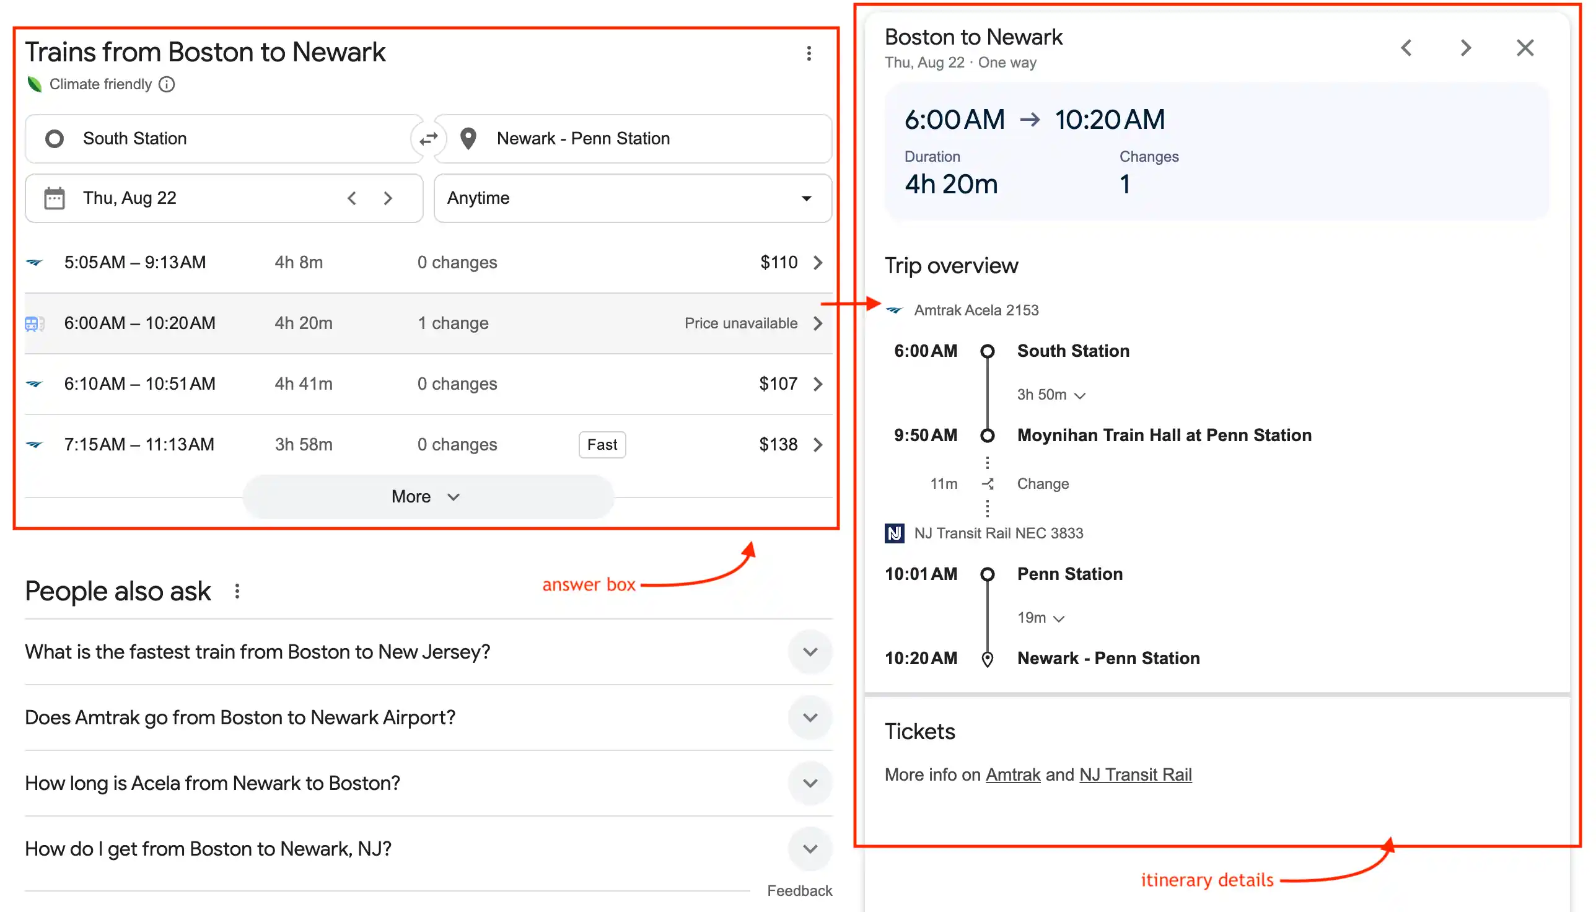Viewport: 1596px width, 912px height.
Task: Click the Climate friendly info icon
Action: (x=167, y=84)
